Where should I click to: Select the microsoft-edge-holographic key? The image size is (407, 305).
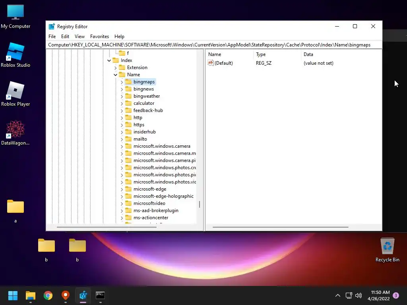163,196
